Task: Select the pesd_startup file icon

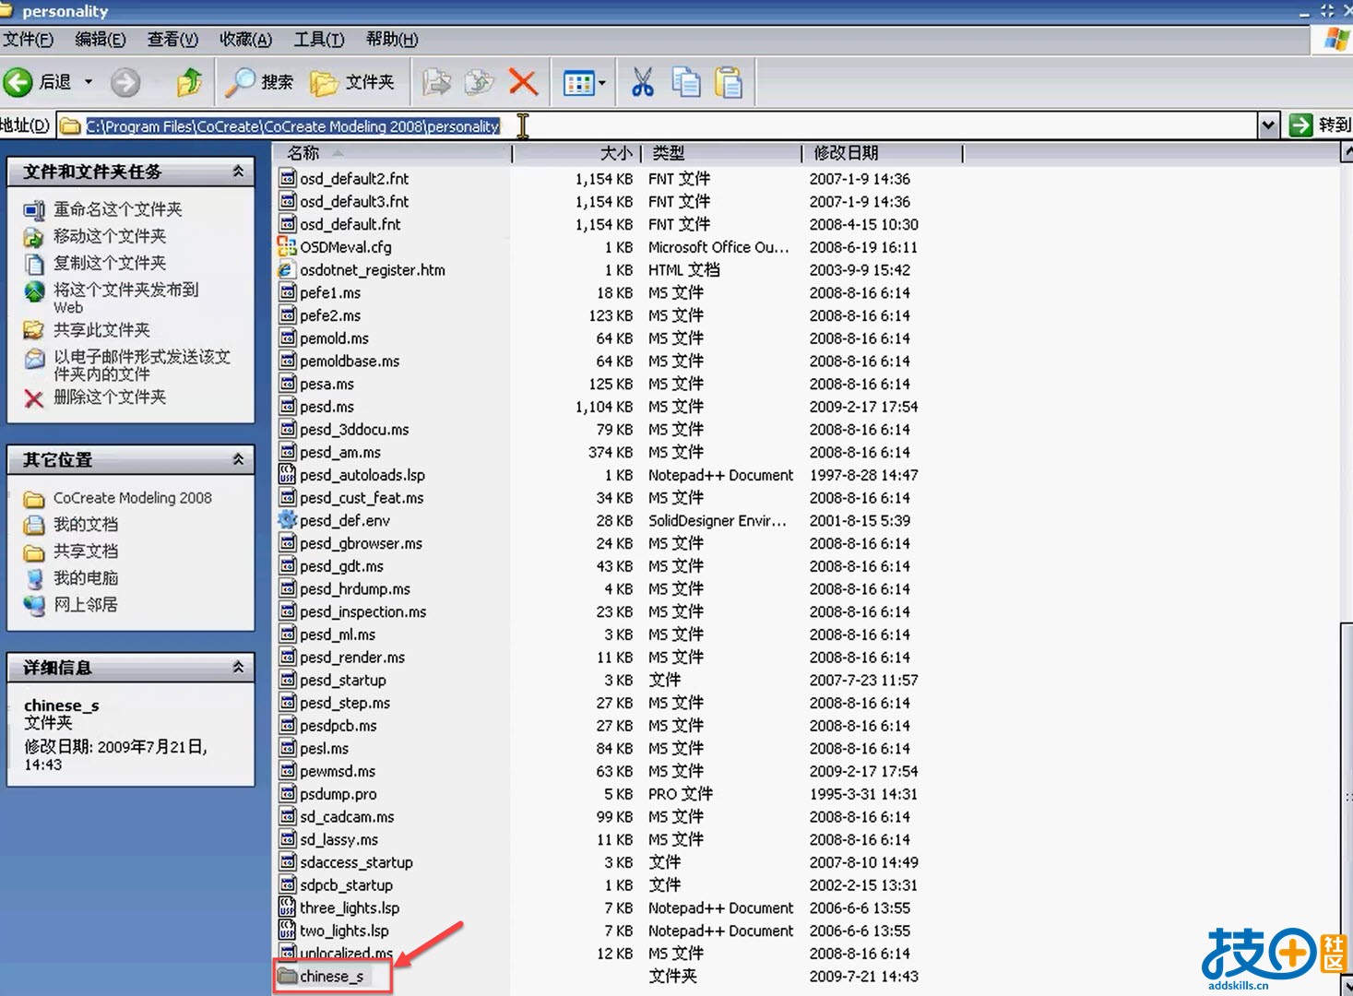Action: click(287, 680)
